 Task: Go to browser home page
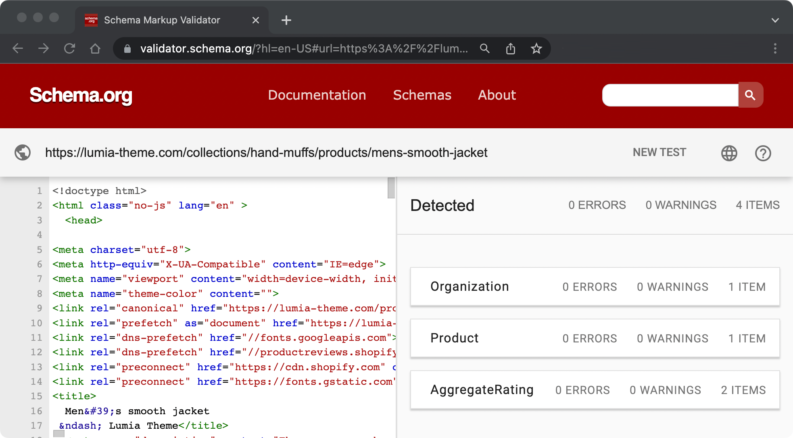tap(95, 49)
